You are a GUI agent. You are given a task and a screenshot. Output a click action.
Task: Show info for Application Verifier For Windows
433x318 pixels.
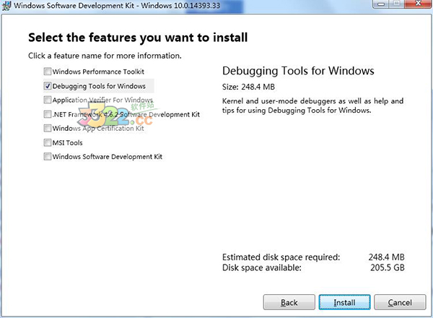[x=102, y=100]
